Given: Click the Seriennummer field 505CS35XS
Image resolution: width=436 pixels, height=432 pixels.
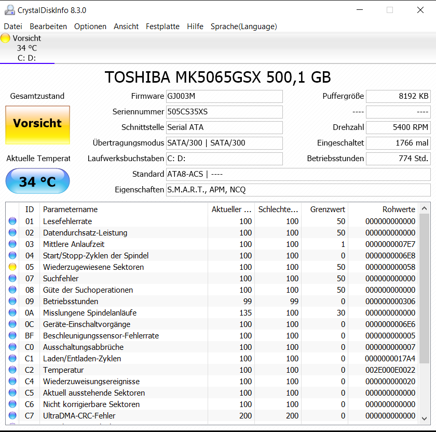Looking at the screenshot, I should pyautogui.click(x=224, y=112).
